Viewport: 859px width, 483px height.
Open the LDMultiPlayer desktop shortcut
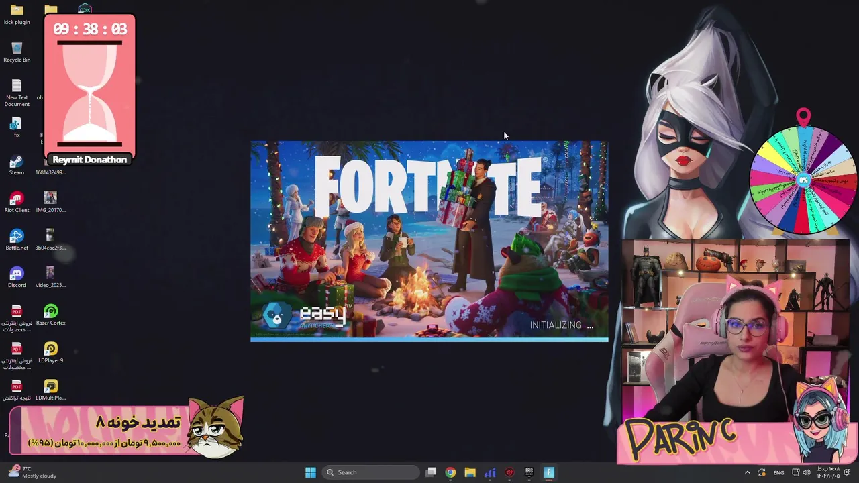[x=50, y=390]
